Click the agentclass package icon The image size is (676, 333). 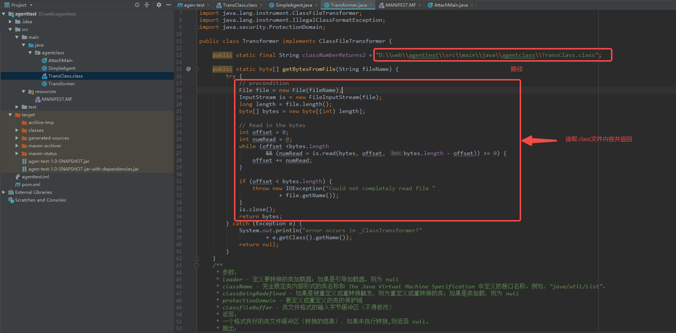coord(38,53)
